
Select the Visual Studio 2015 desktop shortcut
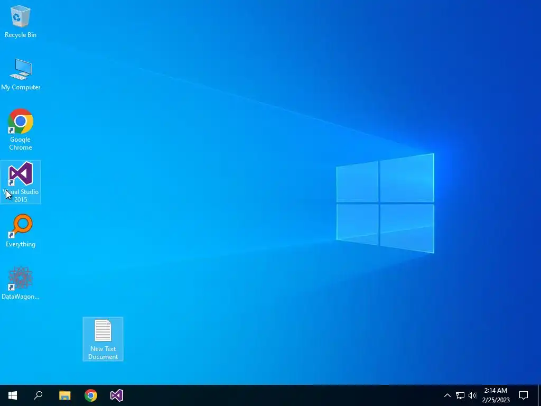click(21, 182)
